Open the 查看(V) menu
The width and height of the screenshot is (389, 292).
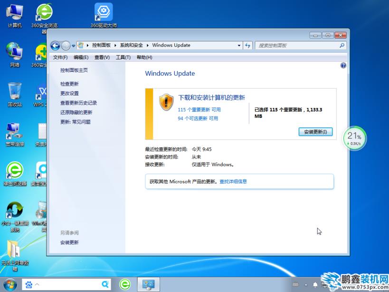click(x=102, y=58)
